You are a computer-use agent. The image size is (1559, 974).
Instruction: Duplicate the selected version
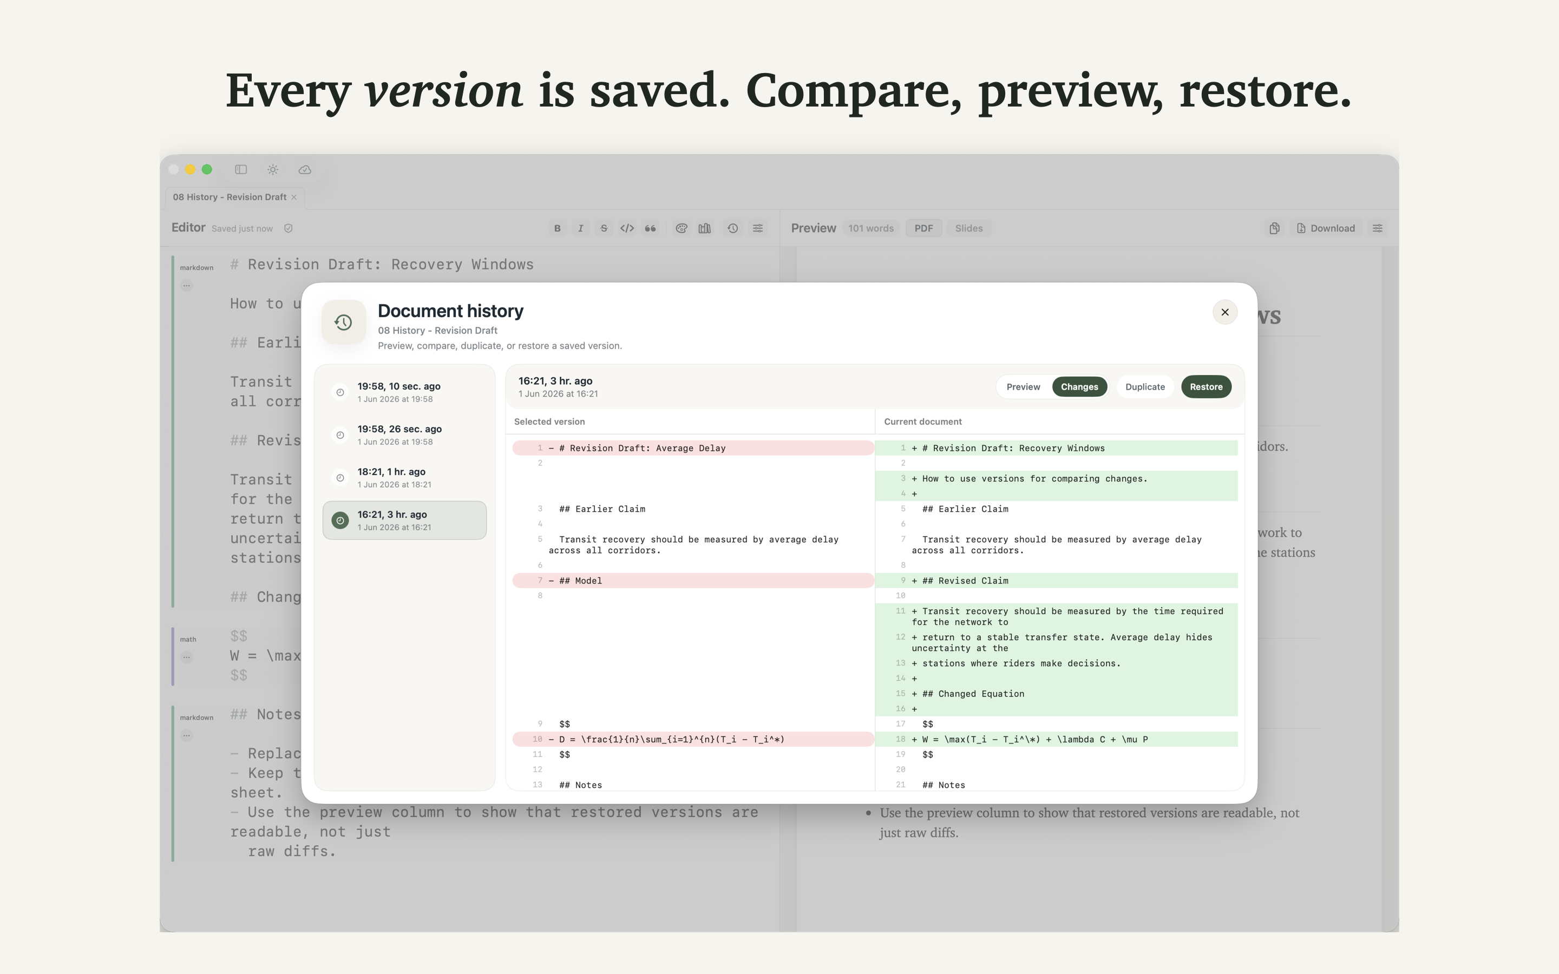pos(1145,386)
